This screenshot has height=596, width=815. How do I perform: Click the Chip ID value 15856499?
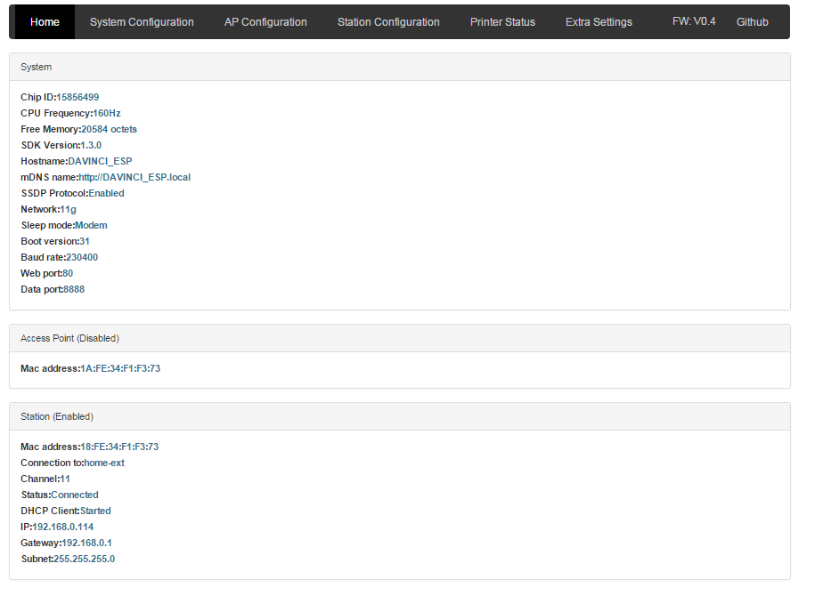pos(77,97)
